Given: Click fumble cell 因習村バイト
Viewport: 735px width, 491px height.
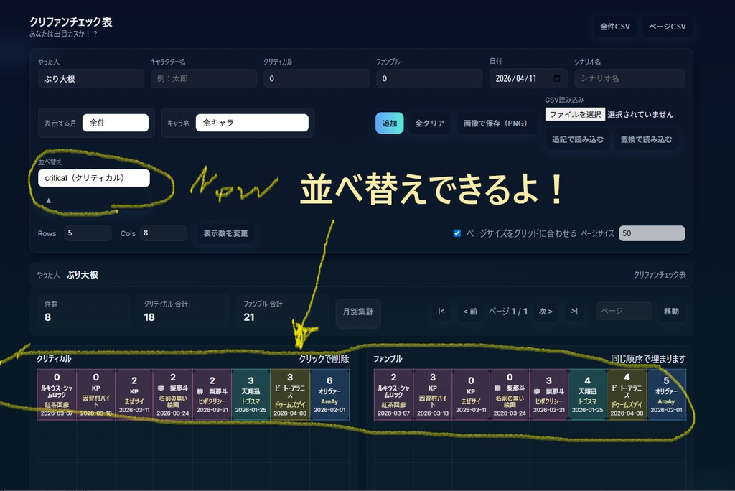Looking at the screenshot, I should [433, 394].
